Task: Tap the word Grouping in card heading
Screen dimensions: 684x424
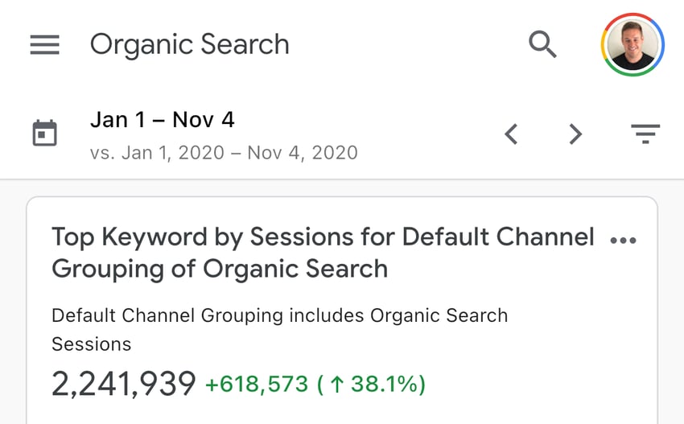Action: pos(108,269)
